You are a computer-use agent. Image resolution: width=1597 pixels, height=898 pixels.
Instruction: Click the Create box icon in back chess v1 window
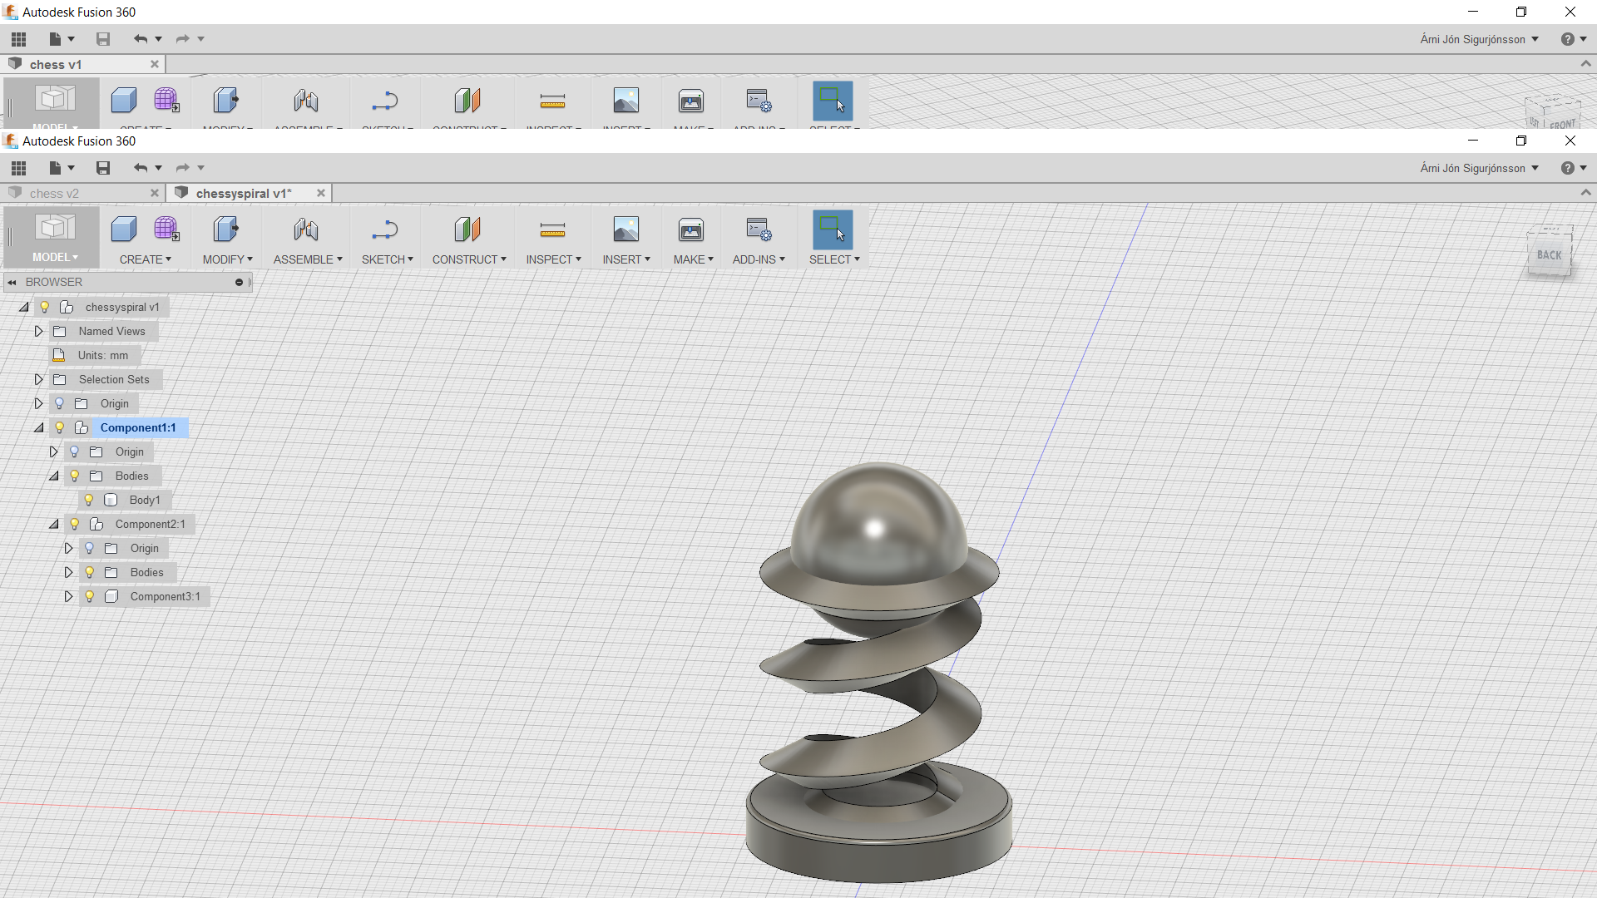pos(124,101)
